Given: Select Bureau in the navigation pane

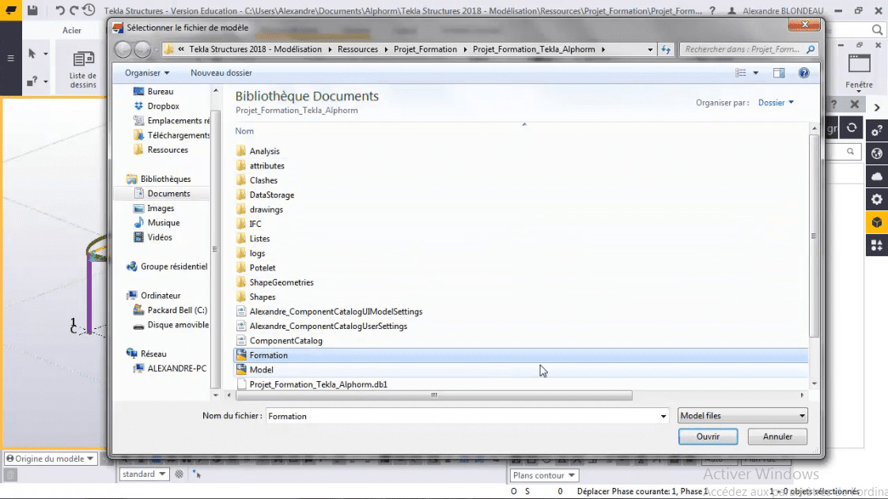Looking at the screenshot, I should (x=161, y=91).
